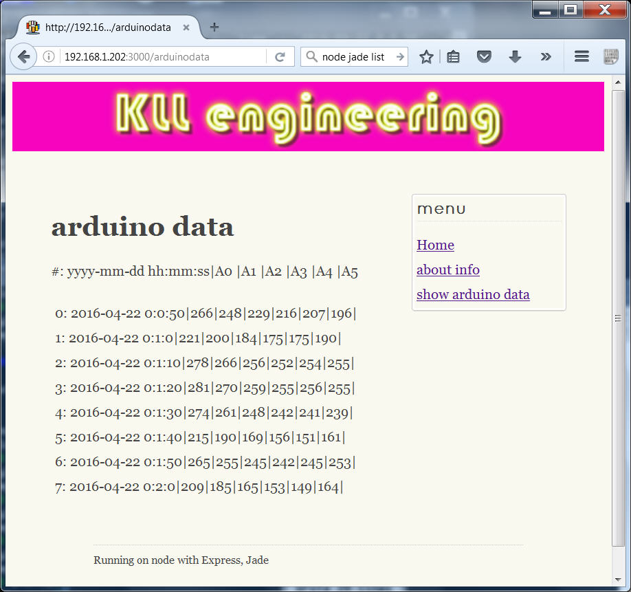Open the Firefox hamburger menu
631x592 pixels.
582,57
